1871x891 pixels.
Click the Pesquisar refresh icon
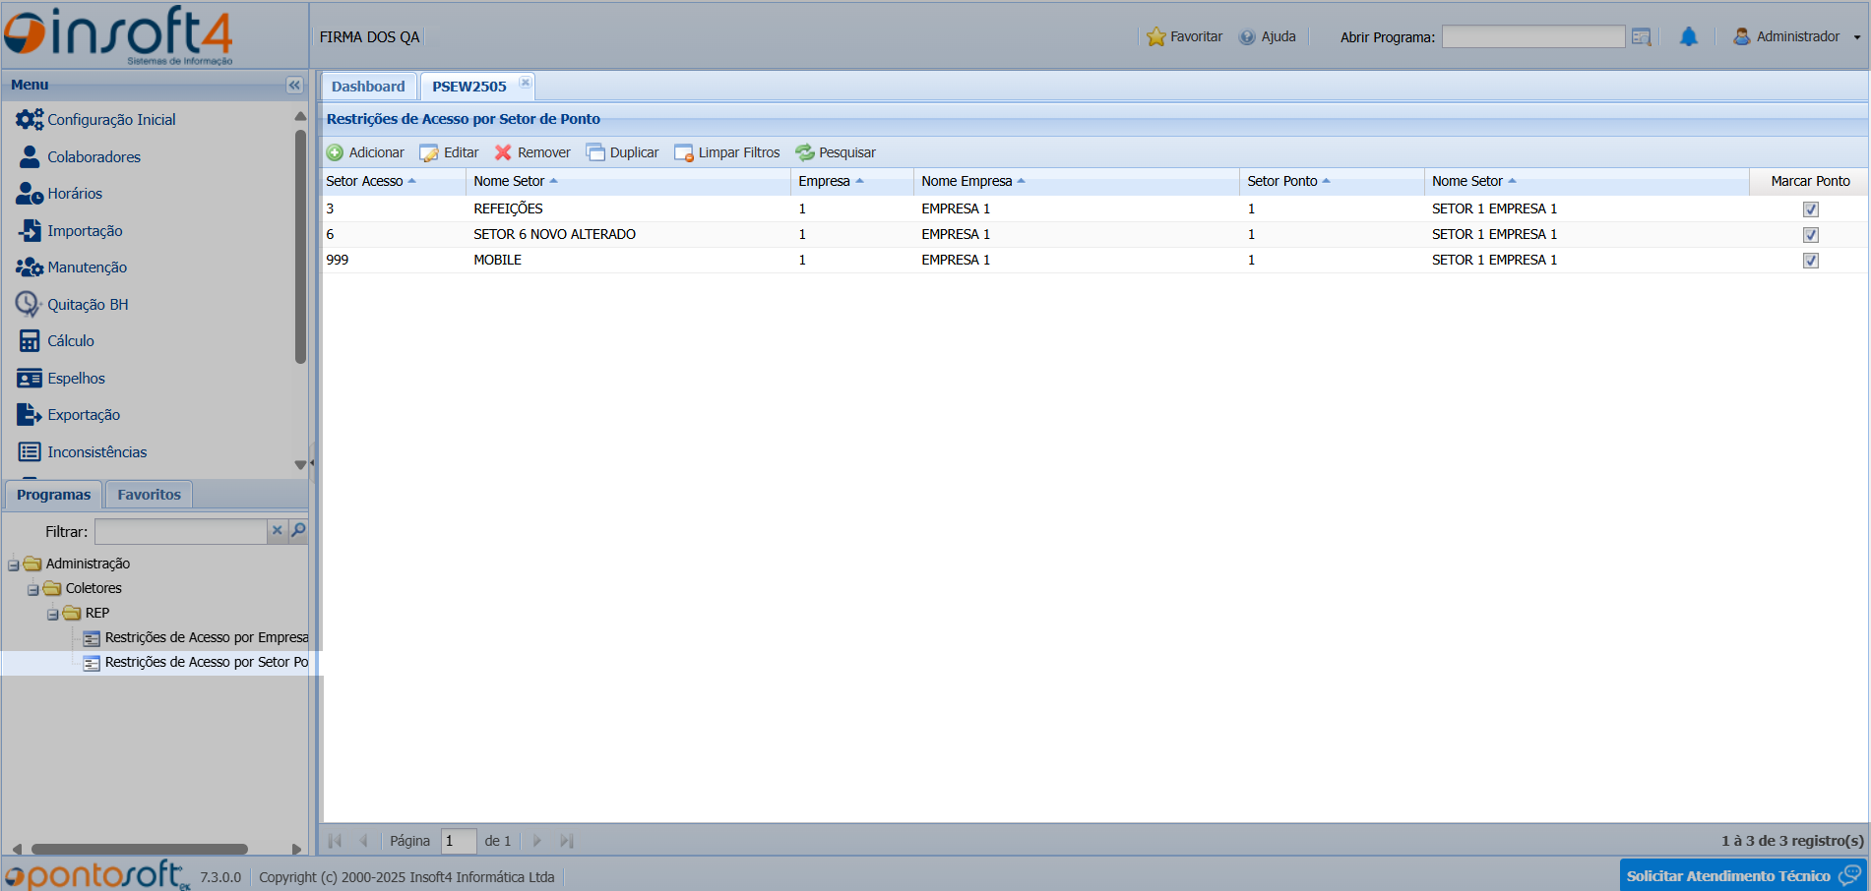tap(805, 152)
